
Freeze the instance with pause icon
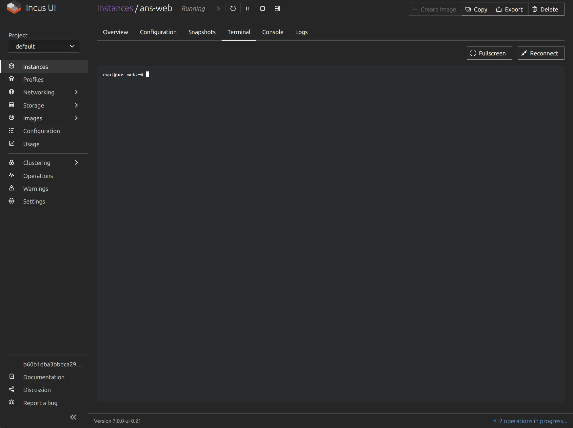pos(248,9)
